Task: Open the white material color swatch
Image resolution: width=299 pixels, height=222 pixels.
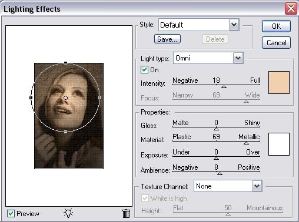Action: [x=279, y=144]
